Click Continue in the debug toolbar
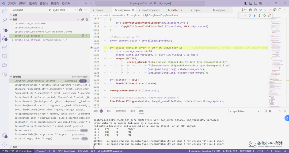The height and width of the screenshot is (153, 289). [x=245, y=16]
